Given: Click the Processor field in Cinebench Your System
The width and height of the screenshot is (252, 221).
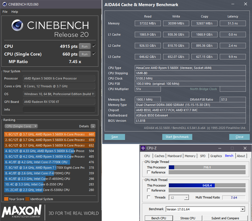Looking at the screenshot, I should (59, 78).
